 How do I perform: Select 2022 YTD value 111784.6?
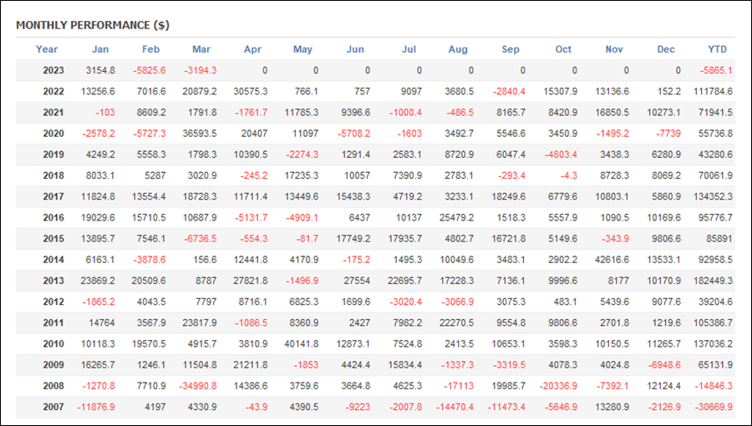(x=713, y=92)
